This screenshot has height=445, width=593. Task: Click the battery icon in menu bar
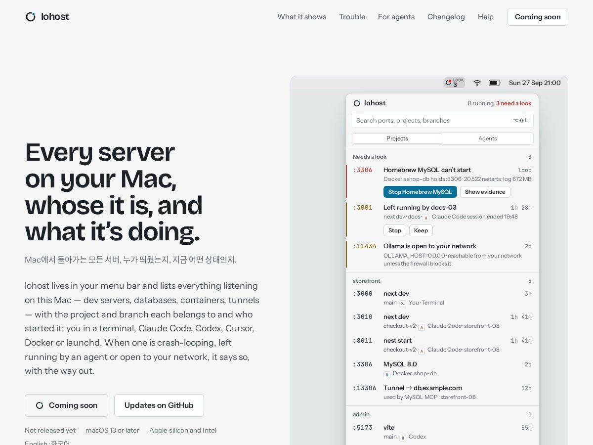point(495,83)
